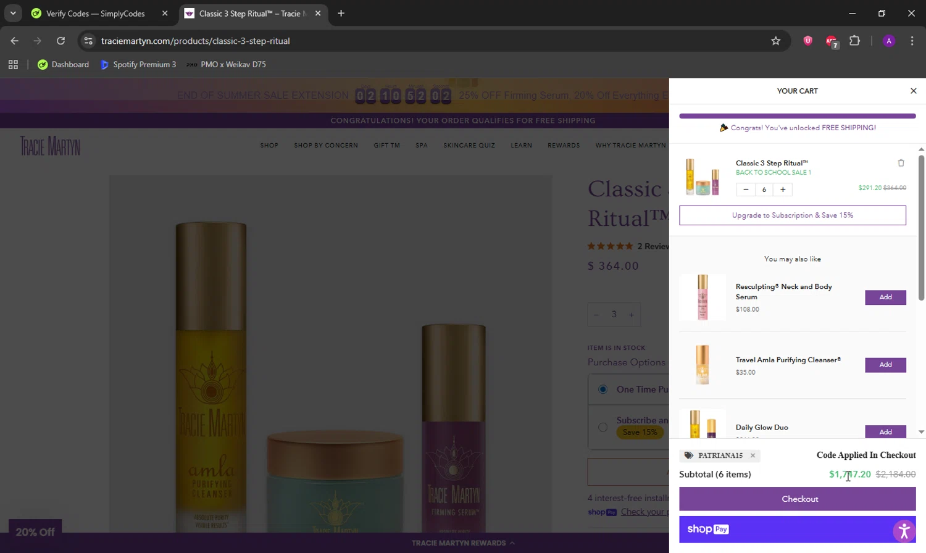Image resolution: width=926 pixels, height=553 pixels.
Task: Click the address bar URL
Action: click(196, 41)
